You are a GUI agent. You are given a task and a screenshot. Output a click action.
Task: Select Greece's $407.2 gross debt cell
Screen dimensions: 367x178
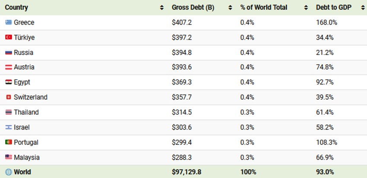(x=181, y=22)
